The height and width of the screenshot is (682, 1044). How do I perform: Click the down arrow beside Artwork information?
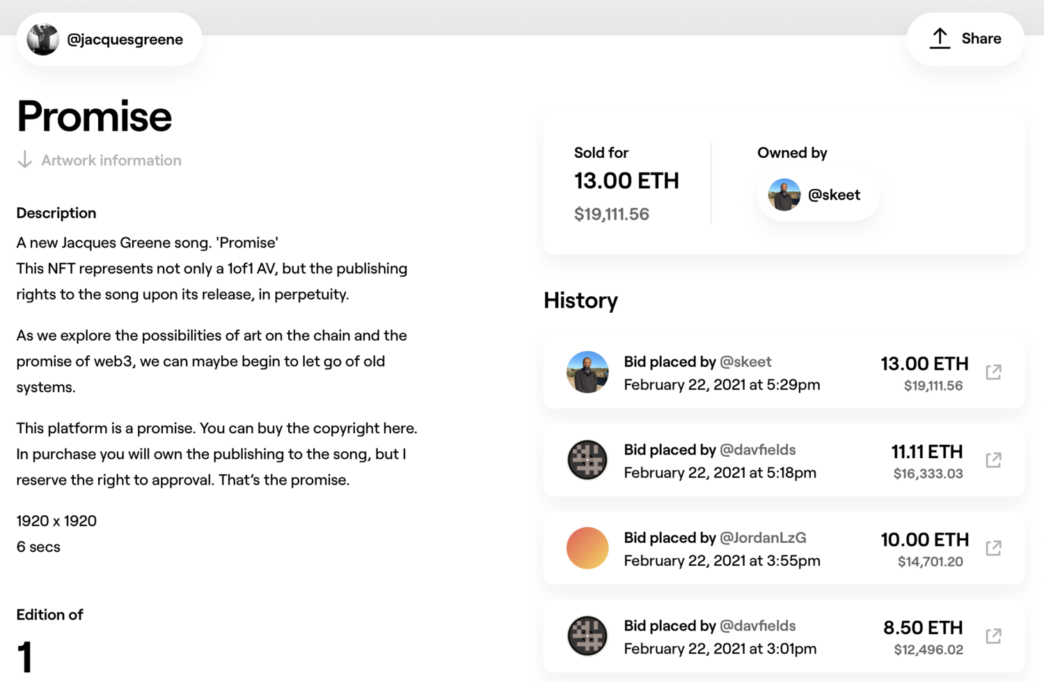pyautogui.click(x=24, y=160)
